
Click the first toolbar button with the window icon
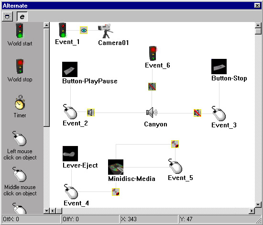point(7,16)
